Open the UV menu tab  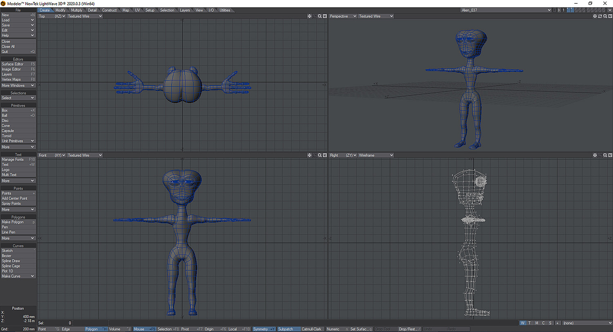[137, 10]
